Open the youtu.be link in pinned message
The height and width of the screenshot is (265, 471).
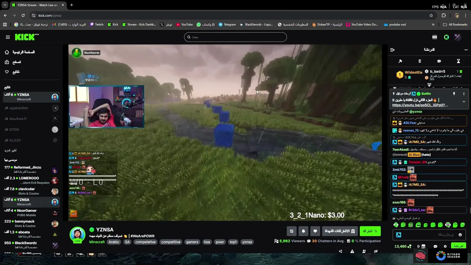pyautogui.click(x=420, y=105)
